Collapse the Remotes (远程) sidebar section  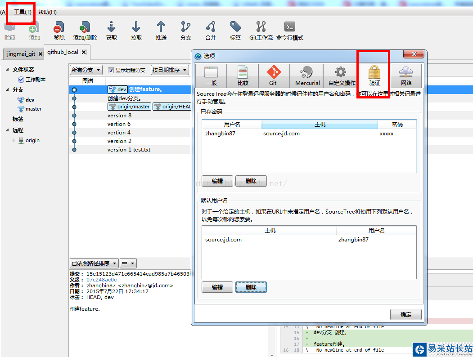click(x=7, y=130)
